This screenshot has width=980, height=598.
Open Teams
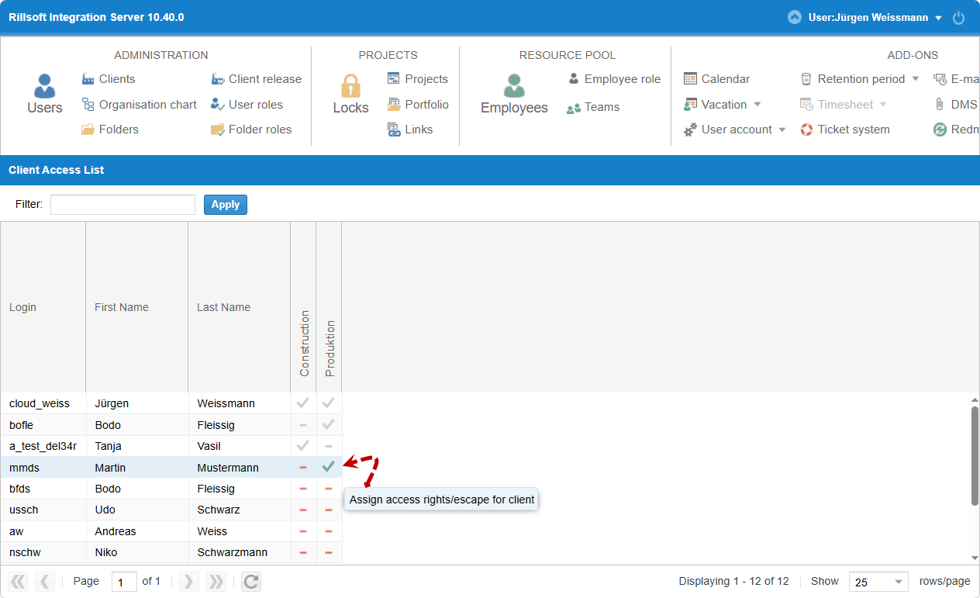click(x=593, y=108)
